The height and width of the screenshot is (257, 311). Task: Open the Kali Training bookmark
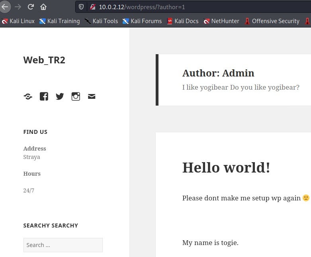[x=59, y=21]
